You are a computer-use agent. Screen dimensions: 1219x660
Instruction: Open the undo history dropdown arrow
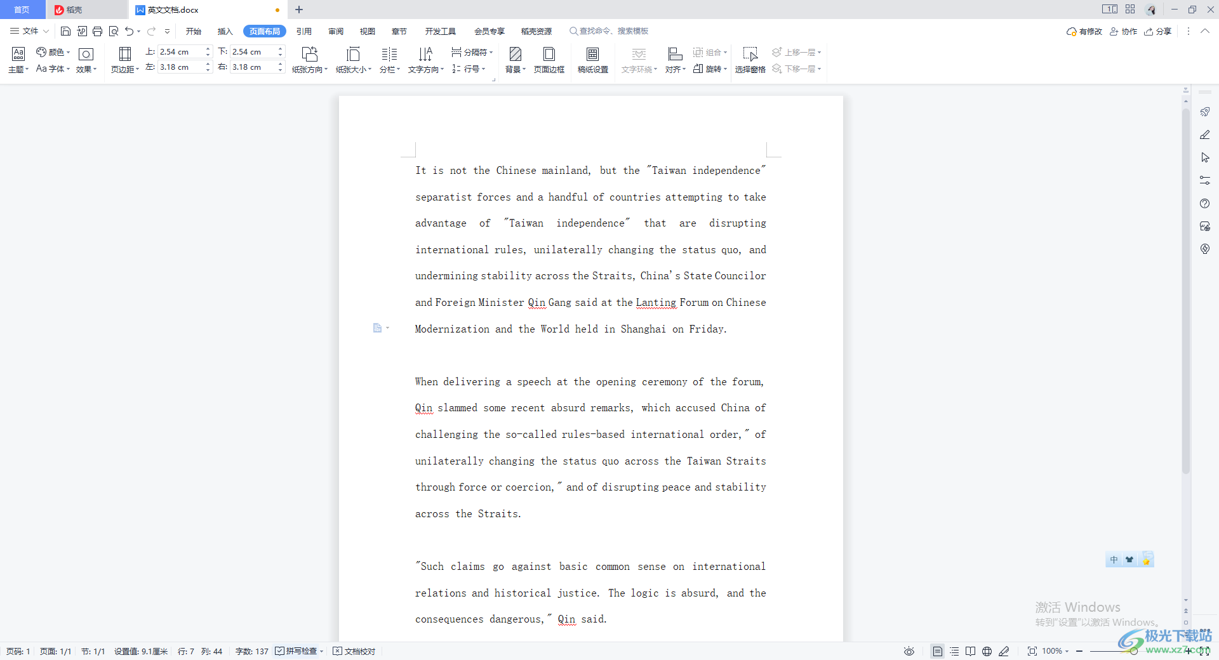[138, 31]
